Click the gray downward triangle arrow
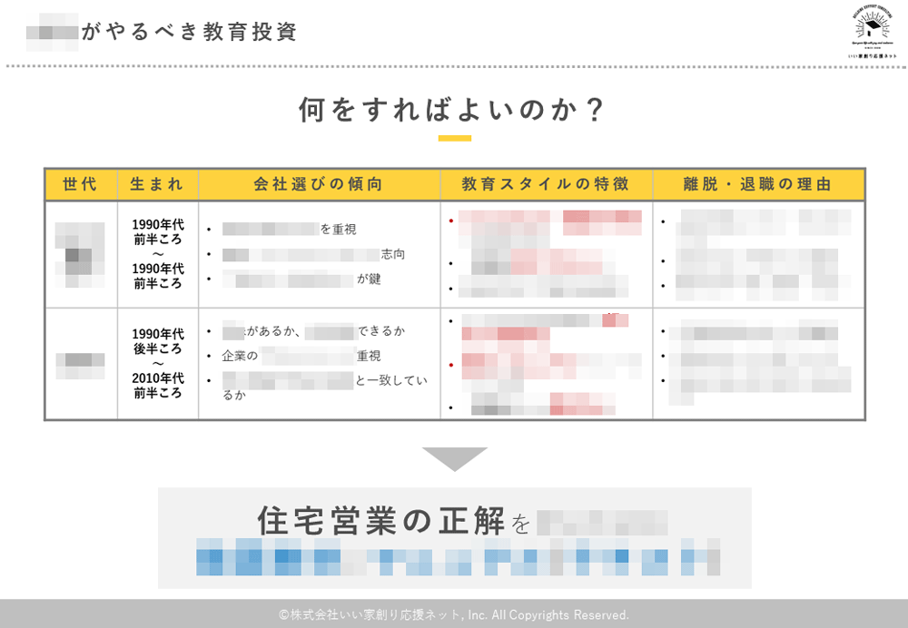The width and height of the screenshot is (908, 628). [x=455, y=458]
